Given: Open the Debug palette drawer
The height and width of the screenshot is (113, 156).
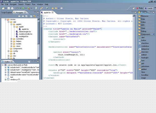Looking at the screenshot, I should pos(146,31).
